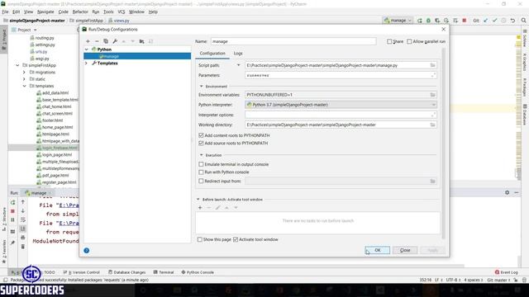
Task: Collapse the Execution section
Action: coord(202,155)
